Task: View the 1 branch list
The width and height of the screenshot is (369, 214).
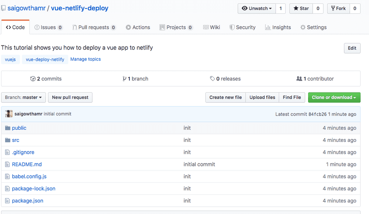Action: coord(135,79)
